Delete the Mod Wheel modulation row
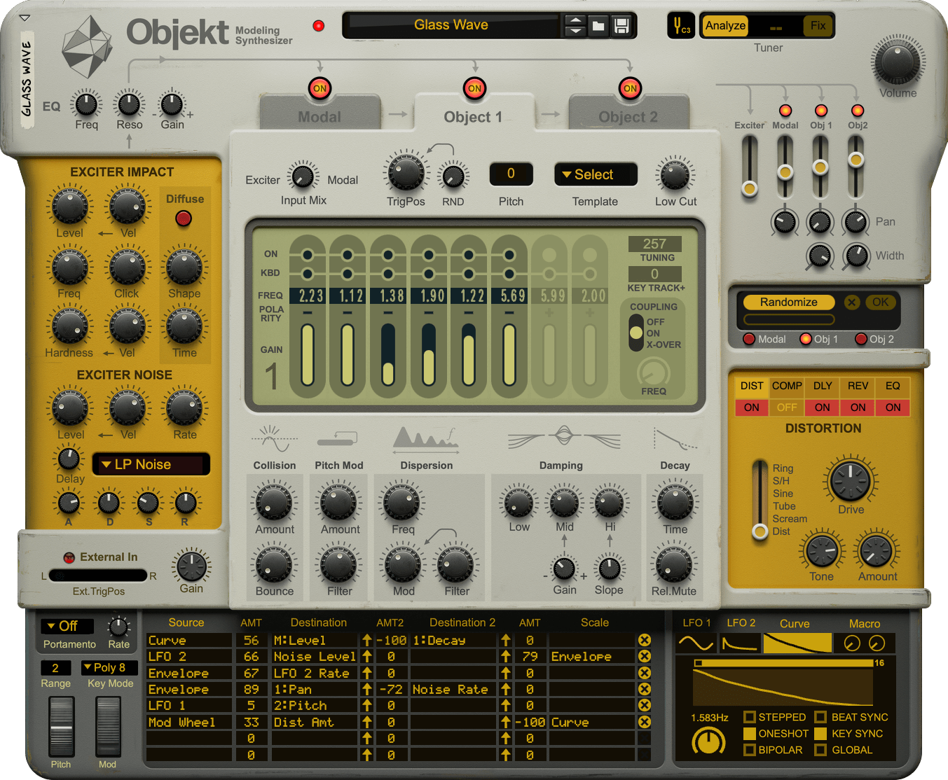 point(645,722)
